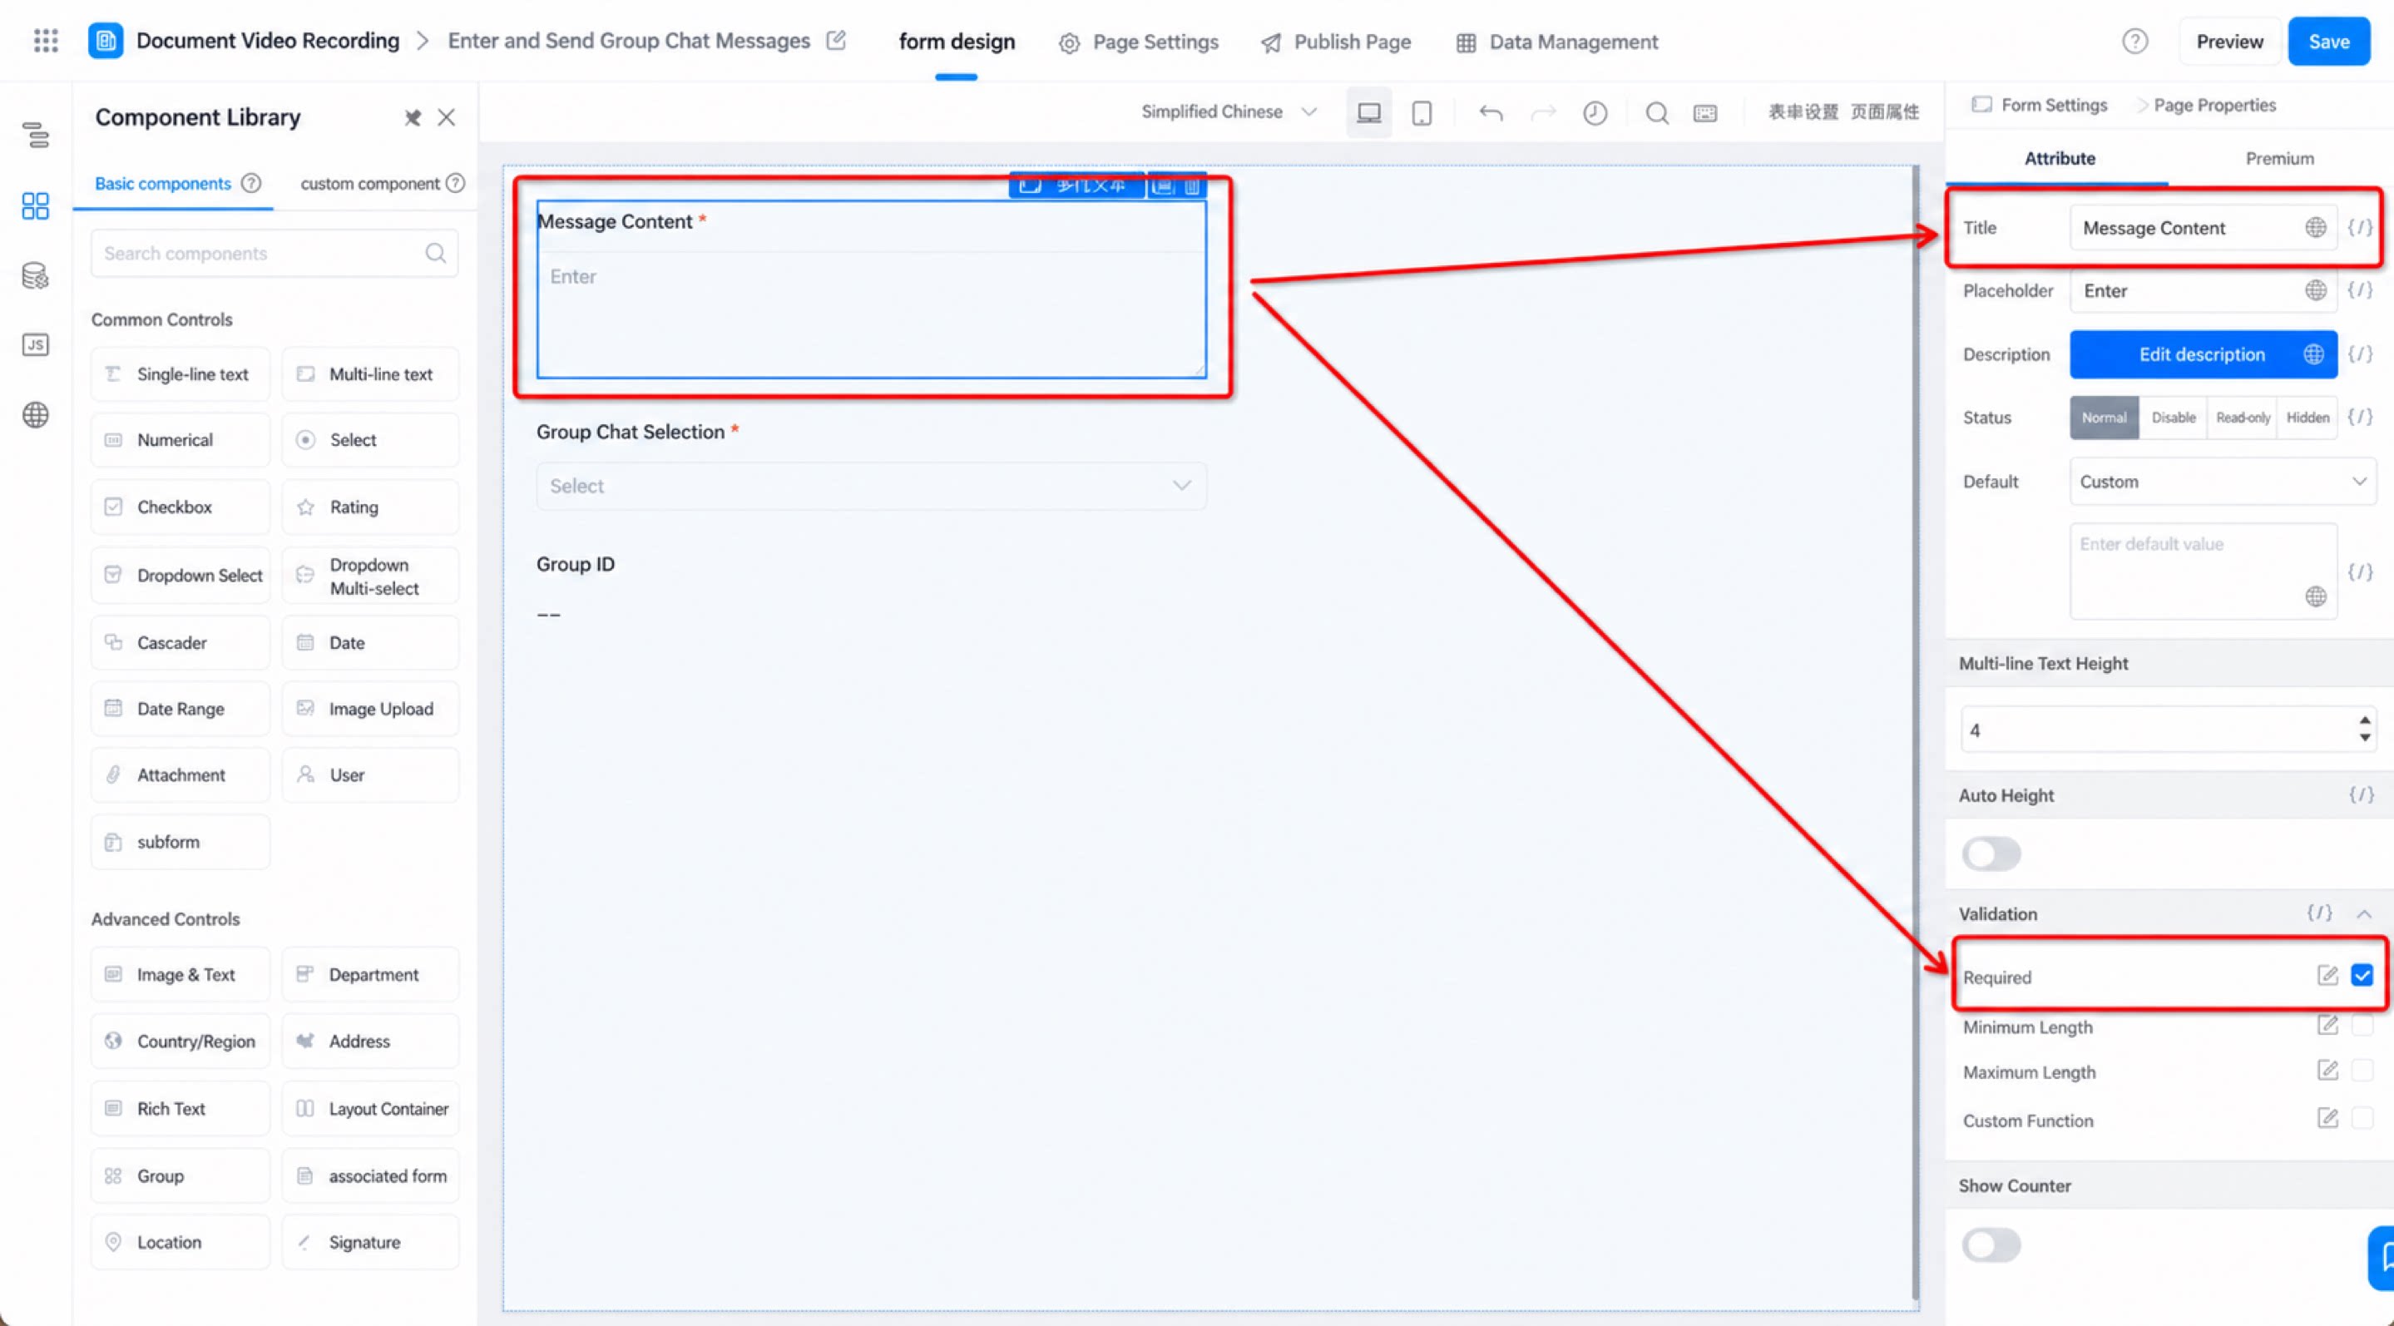2394x1326 pixels.
Task: Turn on the Show Counter switch
Action: (1991, 1244)
